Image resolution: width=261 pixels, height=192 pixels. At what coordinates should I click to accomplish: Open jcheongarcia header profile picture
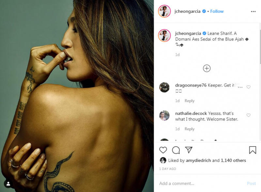(x=164, y=11)
